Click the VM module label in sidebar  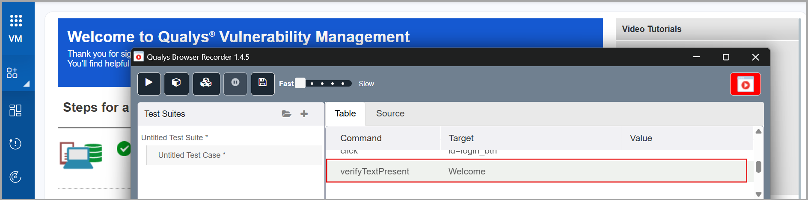coord(15,39)
